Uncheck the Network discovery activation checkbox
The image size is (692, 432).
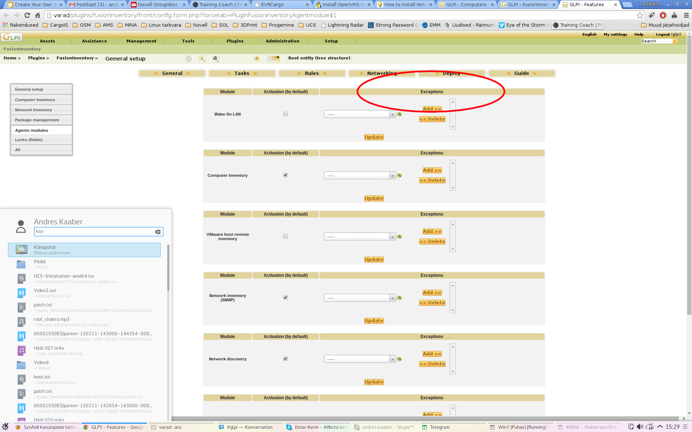(285, 359)
